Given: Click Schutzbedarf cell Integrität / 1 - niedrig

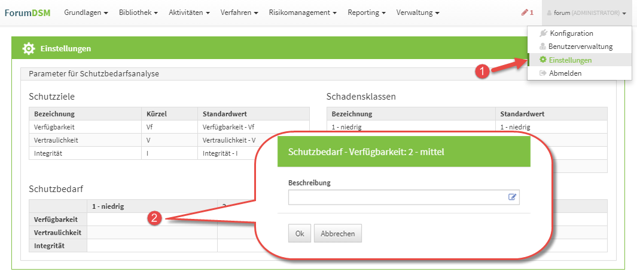Looking at the screenshot, I should click(x=153, y=245).
